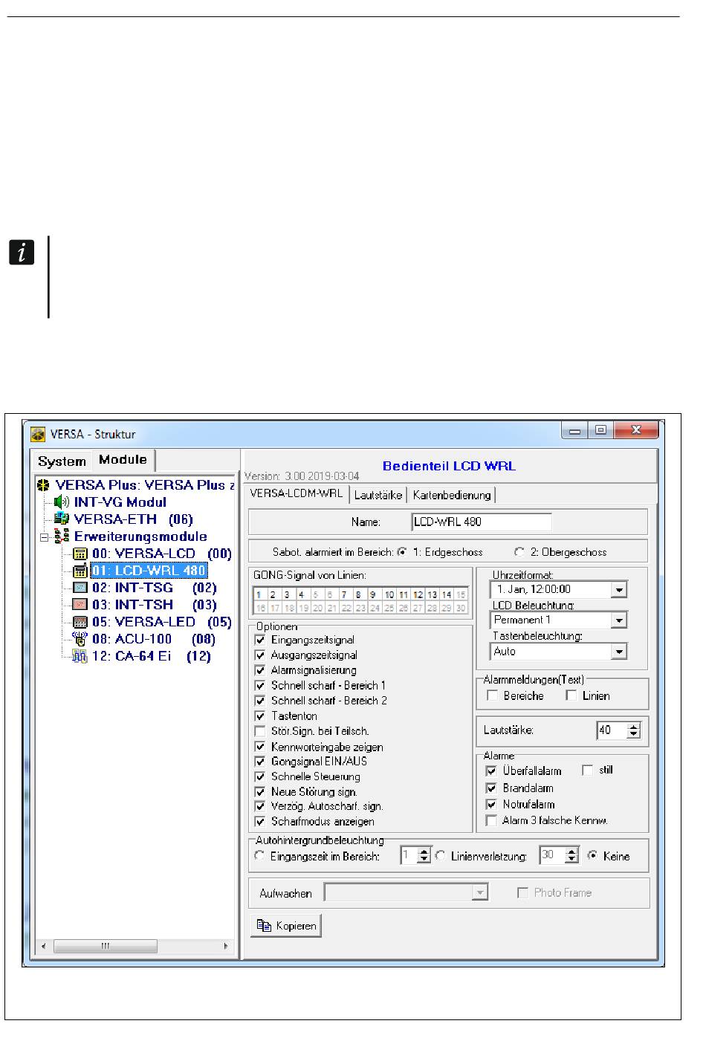The height and width of the screenshot is (1038, 706).
Task: Click the 03: INT-TSH module icon
Action: [80, 605]
